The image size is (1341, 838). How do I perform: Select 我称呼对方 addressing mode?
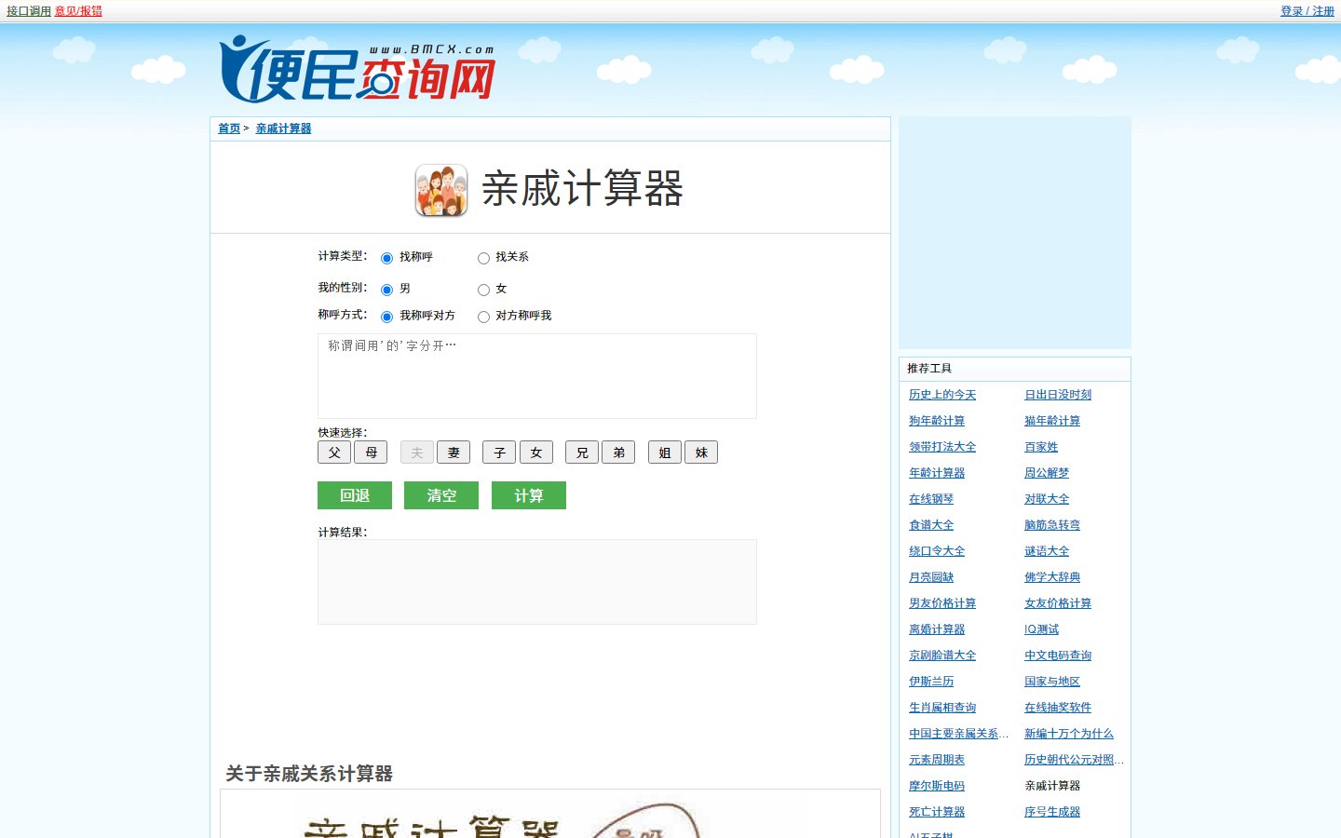coord(386,317)
